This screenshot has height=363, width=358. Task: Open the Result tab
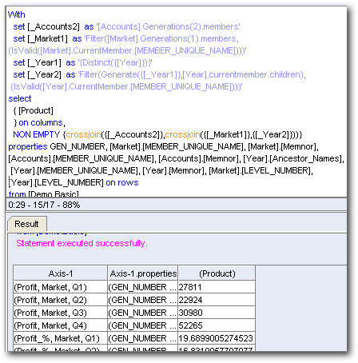(27, 224)
